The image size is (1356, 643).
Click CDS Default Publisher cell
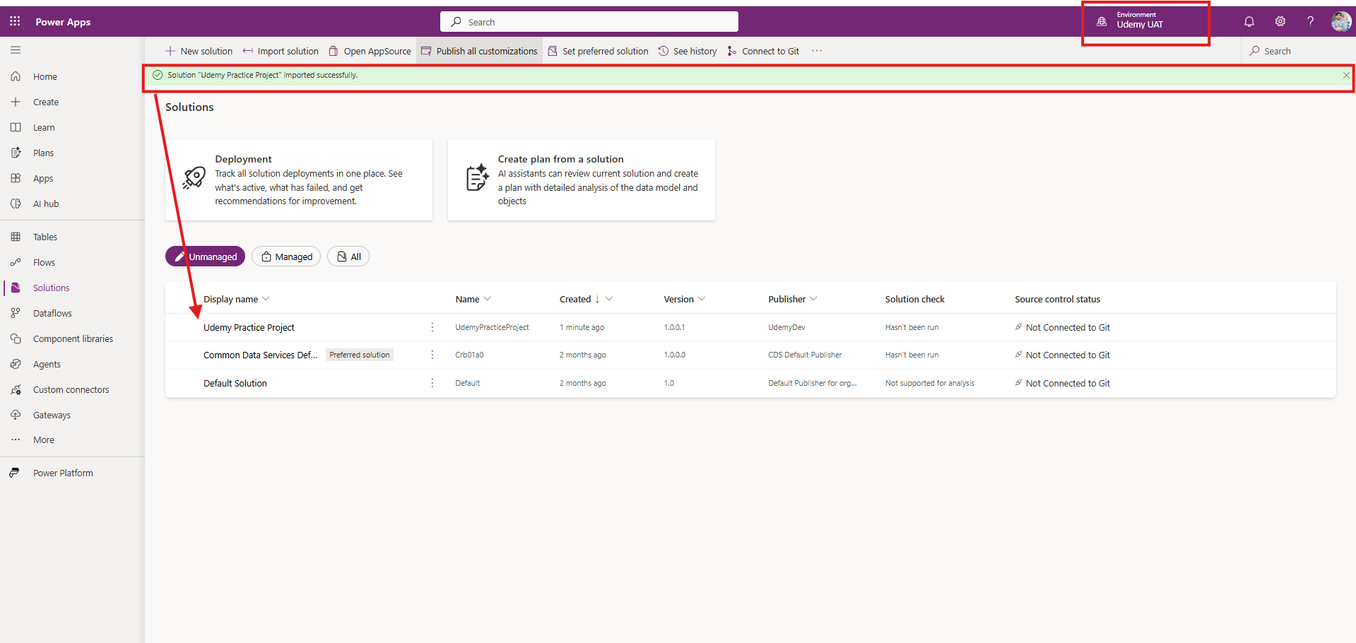tap(805, 355)
